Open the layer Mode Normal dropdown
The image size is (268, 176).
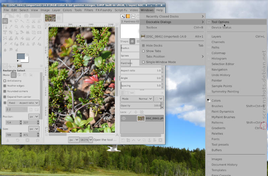click(137, 99)
